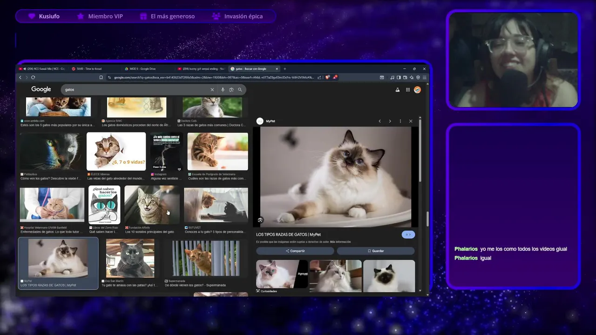Open the Google account avatar

coord(417,90)
